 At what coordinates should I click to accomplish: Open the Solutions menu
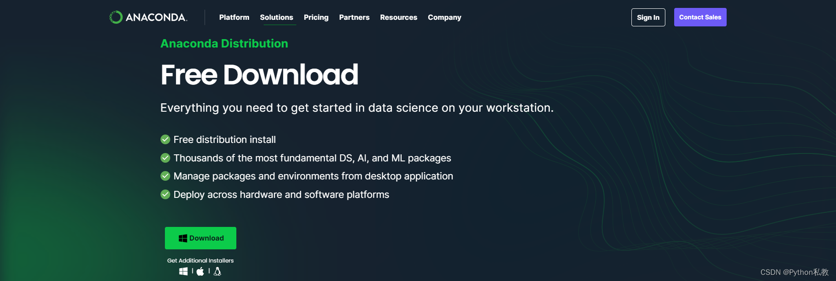coord(276,17)
